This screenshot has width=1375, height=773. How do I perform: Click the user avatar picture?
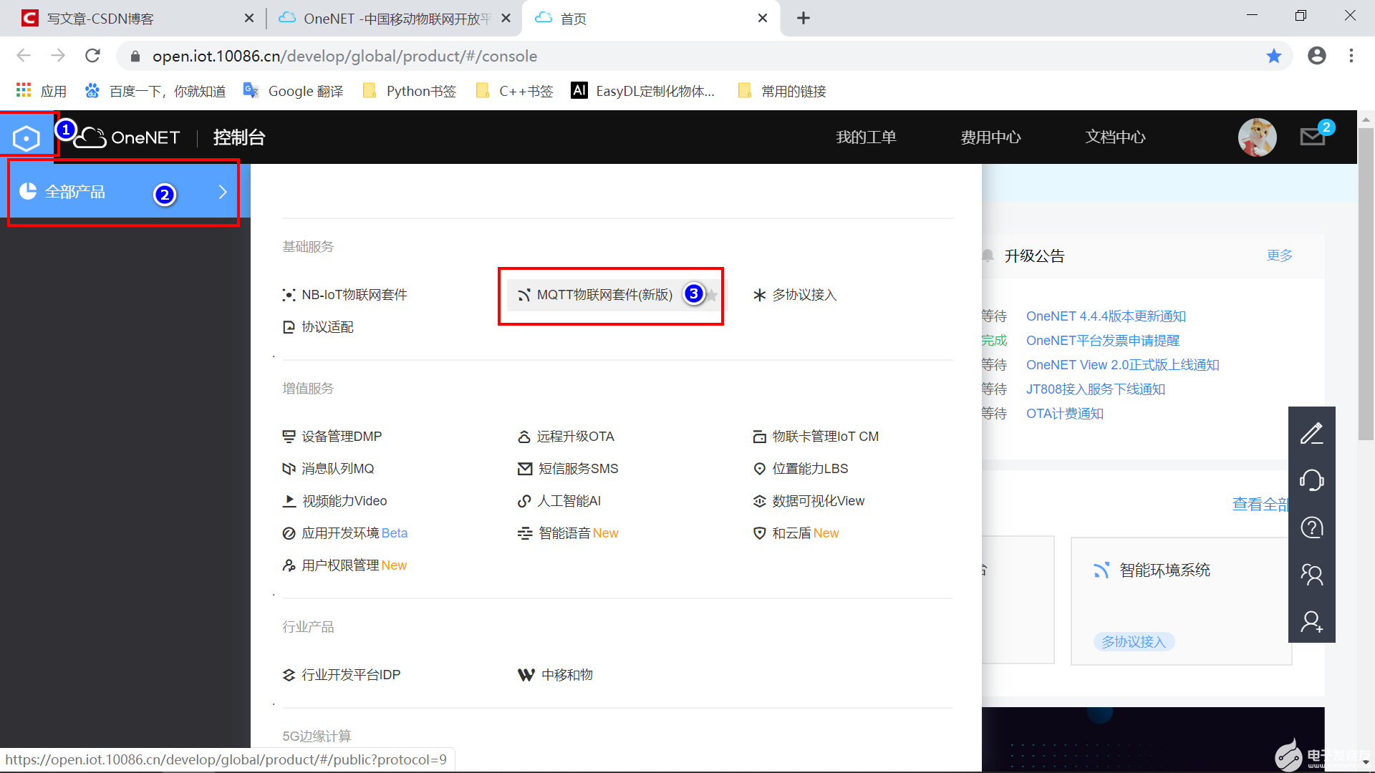pos(1257,137)
